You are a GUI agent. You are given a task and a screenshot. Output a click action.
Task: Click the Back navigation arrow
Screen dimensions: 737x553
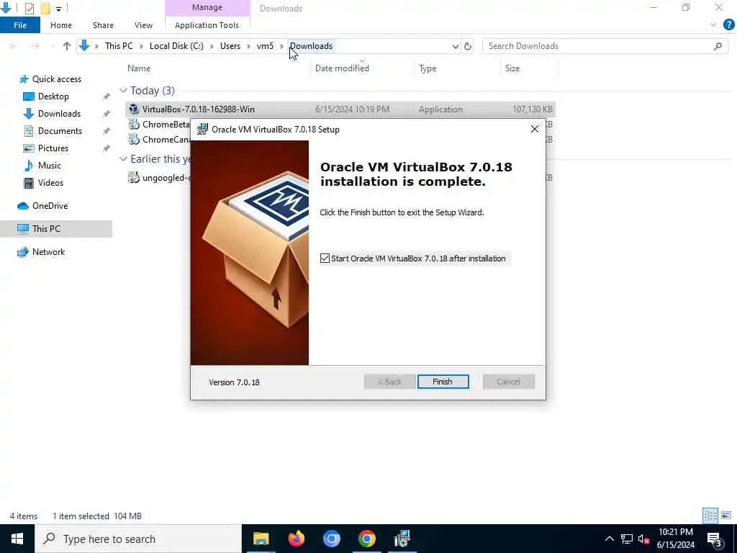[14, 46]
